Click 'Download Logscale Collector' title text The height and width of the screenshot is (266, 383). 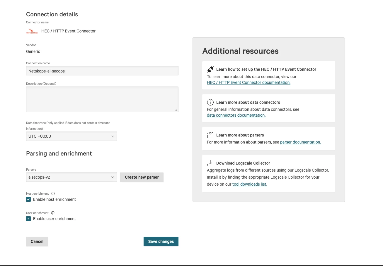click(243, 163)
